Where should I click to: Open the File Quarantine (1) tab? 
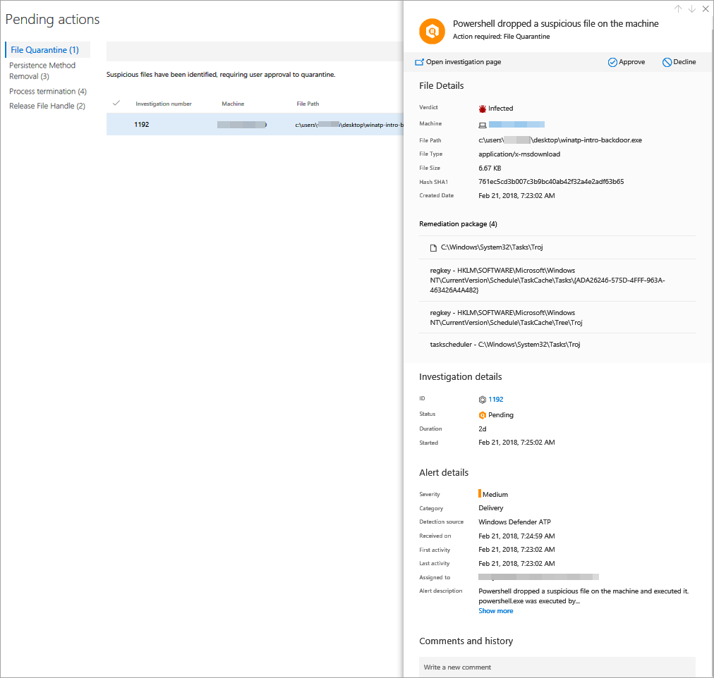coord(45,50)
